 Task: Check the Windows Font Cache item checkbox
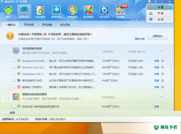click(x=14, y=67)
